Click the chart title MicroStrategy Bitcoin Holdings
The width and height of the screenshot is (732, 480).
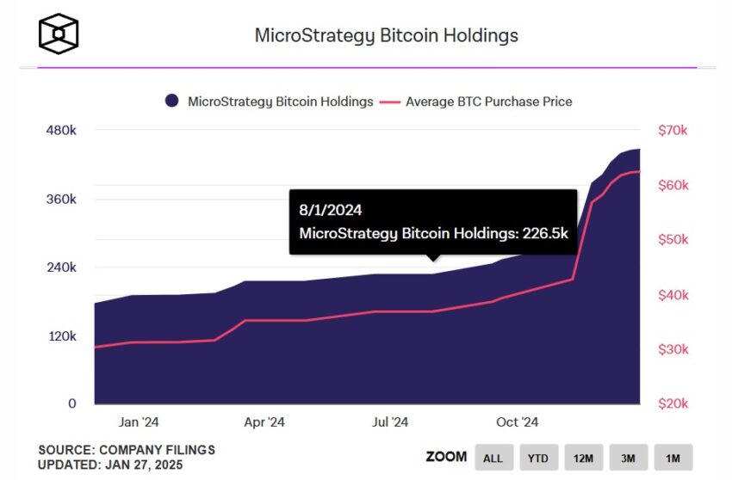pyautogui.click(x=387, y=36)
